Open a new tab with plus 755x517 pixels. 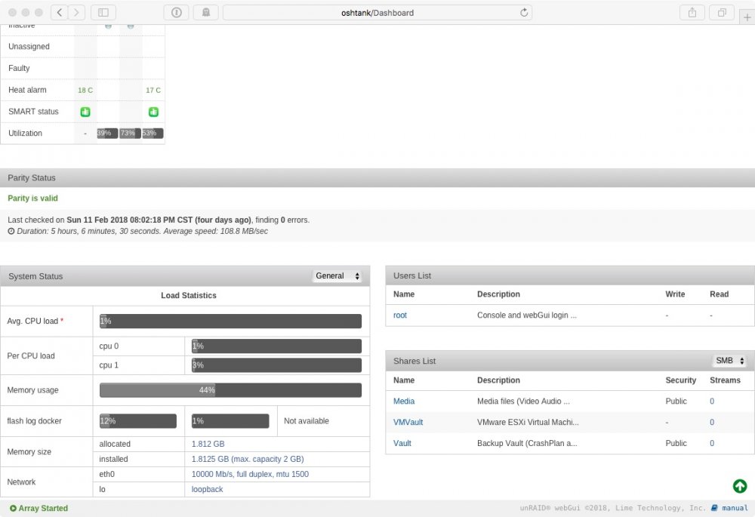[x=747, y=17]
